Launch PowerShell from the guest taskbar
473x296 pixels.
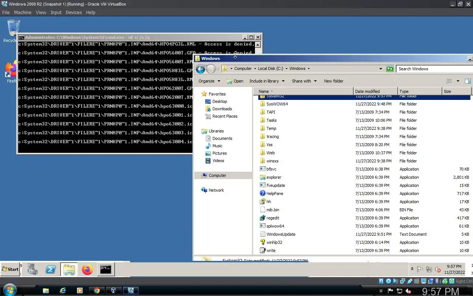[51, 269]
